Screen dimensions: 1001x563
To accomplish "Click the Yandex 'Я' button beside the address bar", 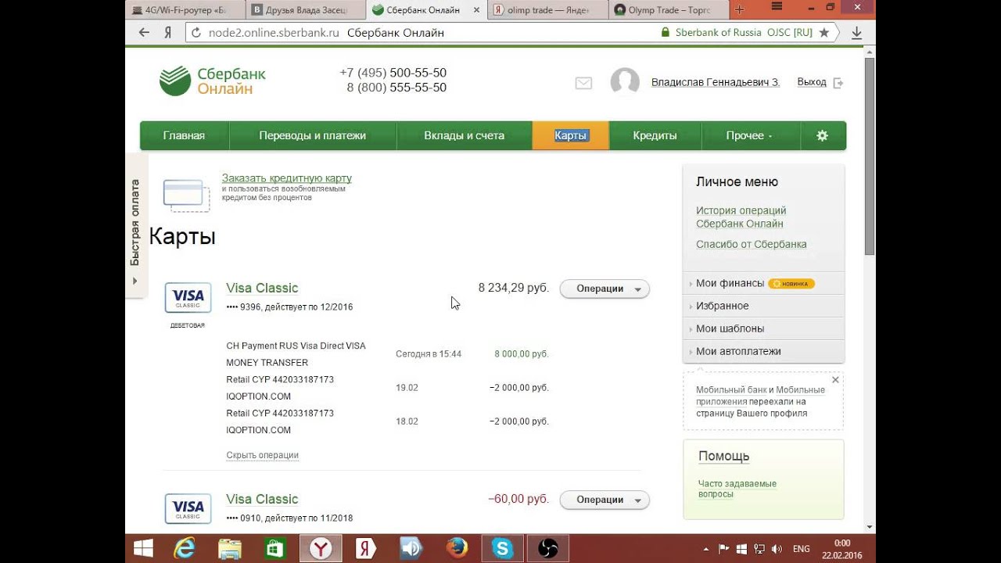I will (167, 33).
